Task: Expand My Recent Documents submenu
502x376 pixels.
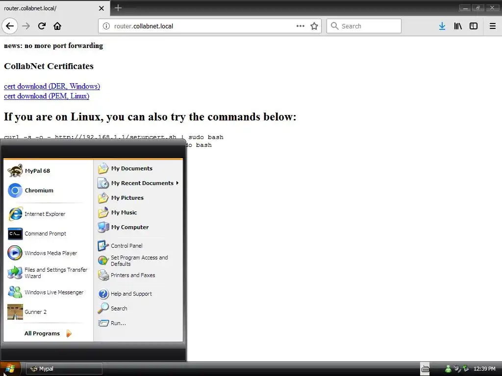Action: (x=138, y=183)
